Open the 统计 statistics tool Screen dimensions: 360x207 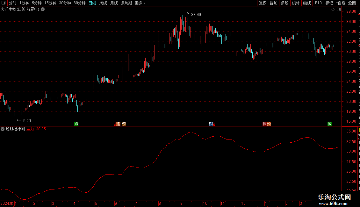pos(296,3)
